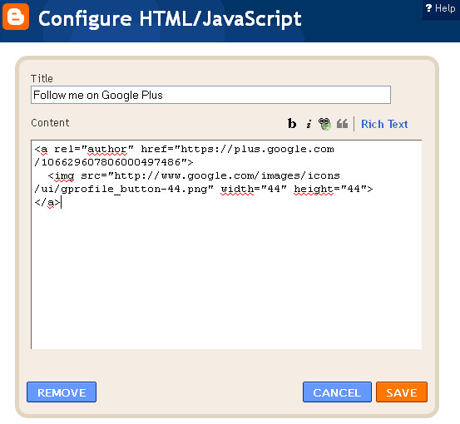Click inside the Title input field

point(210,95)
